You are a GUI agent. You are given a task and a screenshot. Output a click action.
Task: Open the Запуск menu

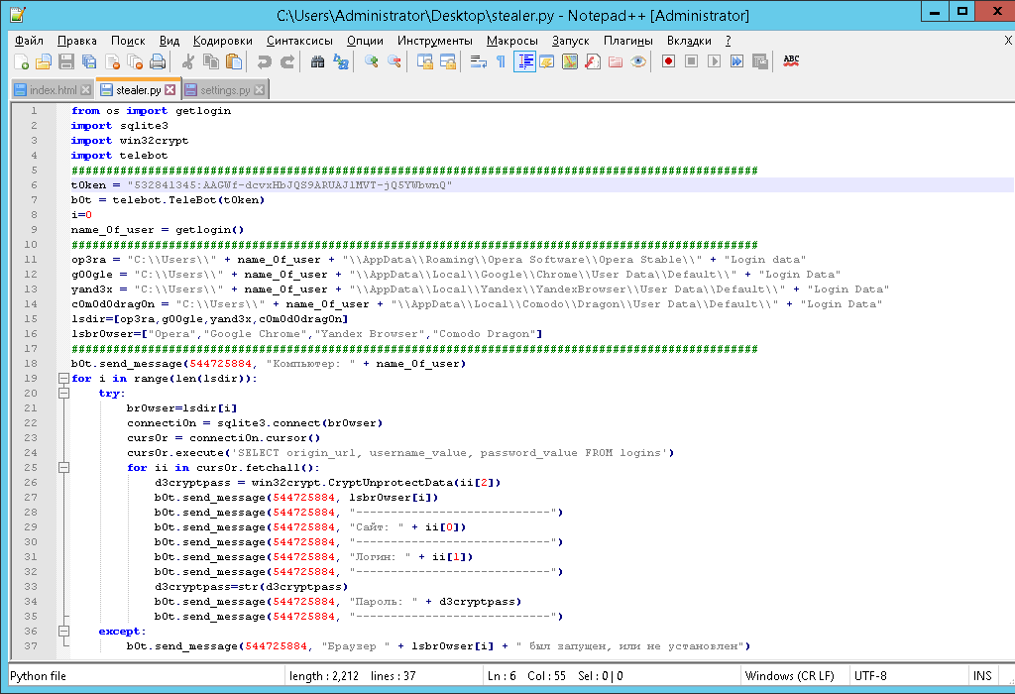[x=570, y=41]
